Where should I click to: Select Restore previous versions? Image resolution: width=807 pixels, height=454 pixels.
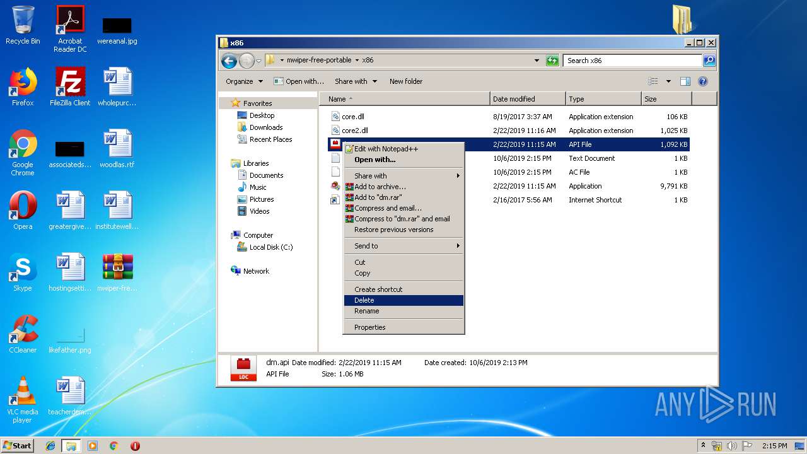click(403, 230)
